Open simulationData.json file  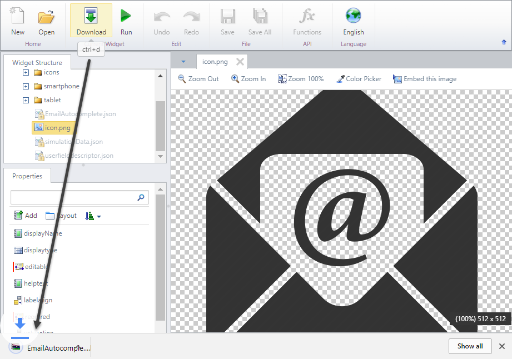(x=69, y=142)
